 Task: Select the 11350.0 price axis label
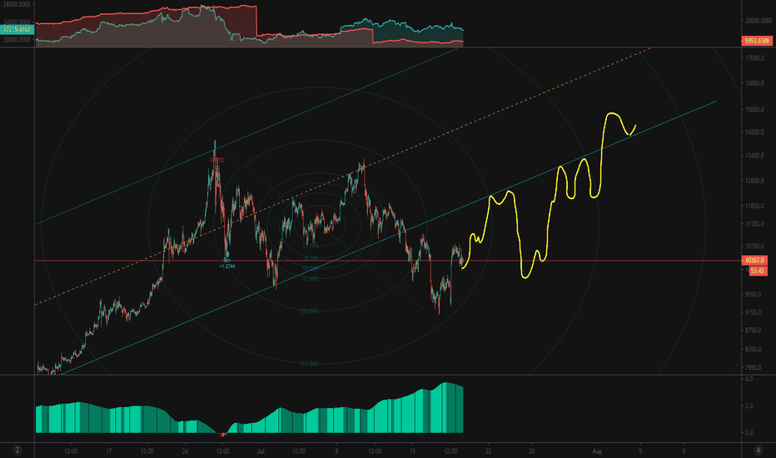[x=754, y=224]
